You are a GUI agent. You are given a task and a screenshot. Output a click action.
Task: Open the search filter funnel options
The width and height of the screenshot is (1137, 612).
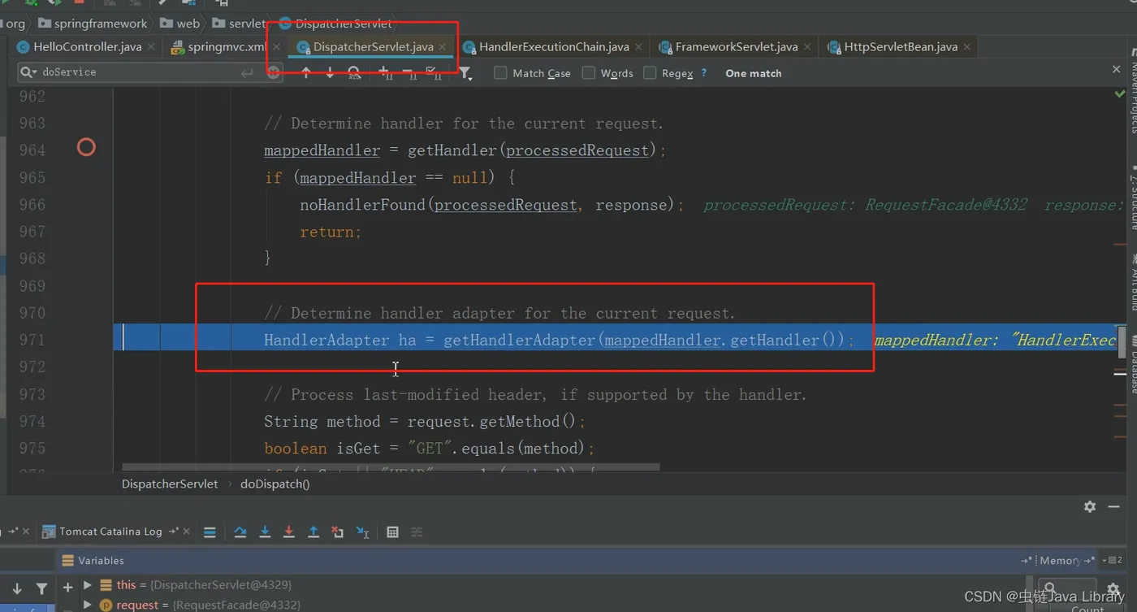coord(465,73)
